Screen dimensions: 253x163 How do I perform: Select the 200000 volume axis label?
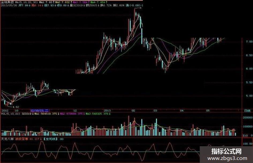248,118
